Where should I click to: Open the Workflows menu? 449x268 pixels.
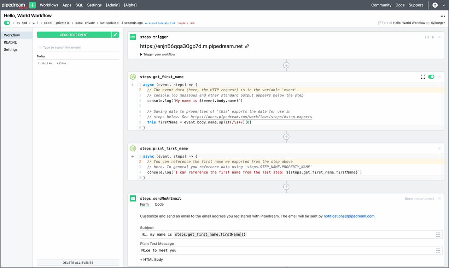click(49, 5)
